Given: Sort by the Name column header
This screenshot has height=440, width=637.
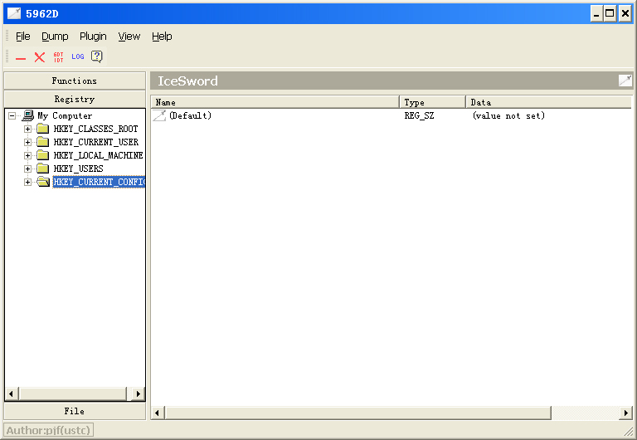Looking at the screenshot, I should 275,102.
